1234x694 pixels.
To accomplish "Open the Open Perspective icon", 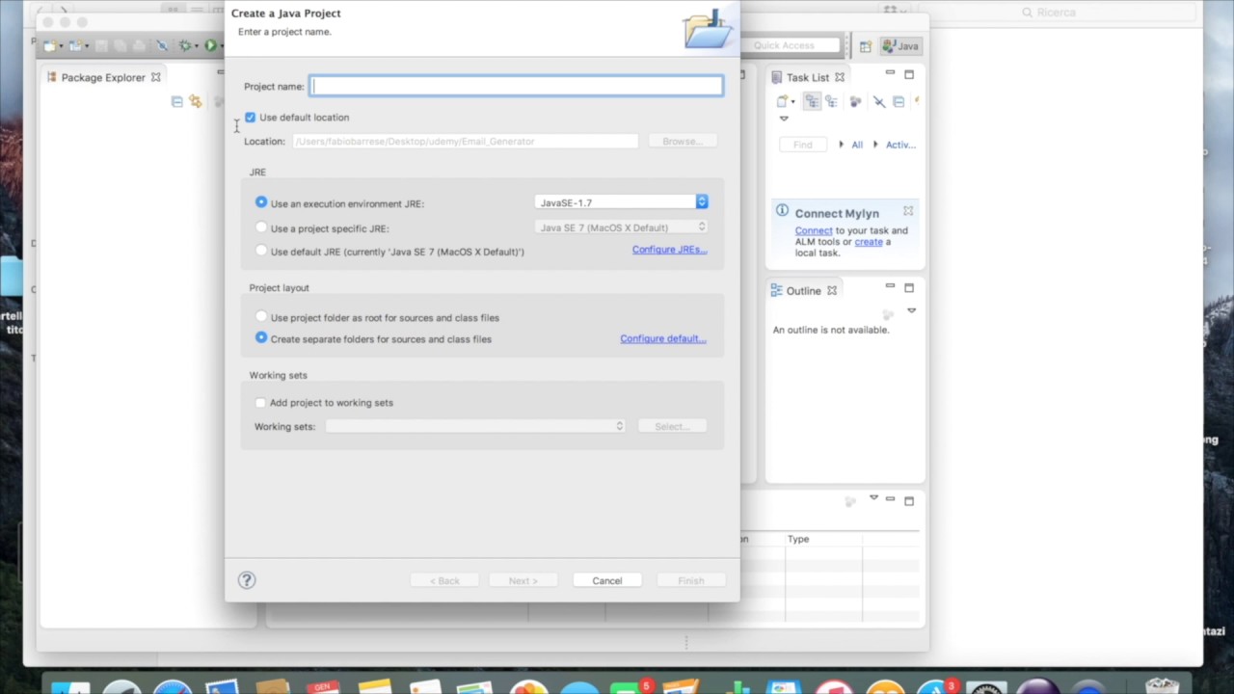I will click(865, 46).
